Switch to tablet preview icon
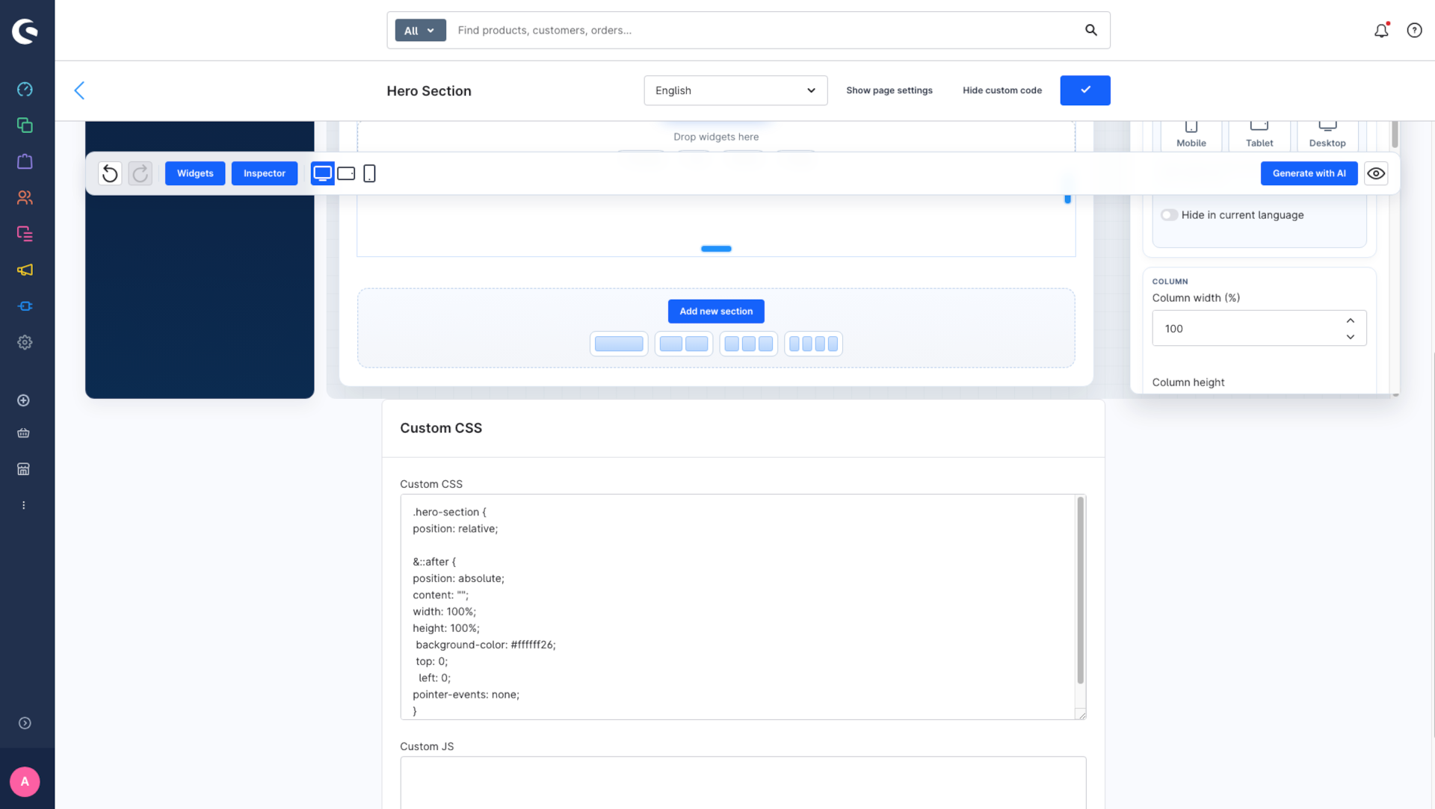Image resolution: width=1435 pixels, height=809 pixels. coord(346,173)
